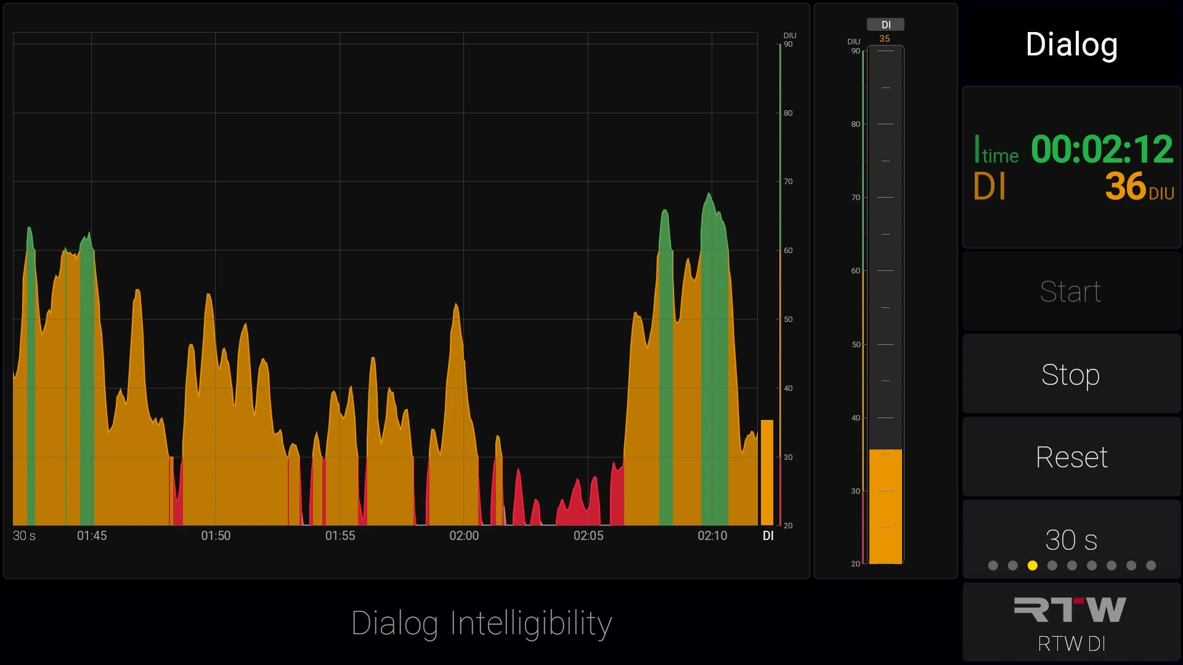Click the DI label tab above bargraph
The image size is (1183, 665).
point(885,25)
